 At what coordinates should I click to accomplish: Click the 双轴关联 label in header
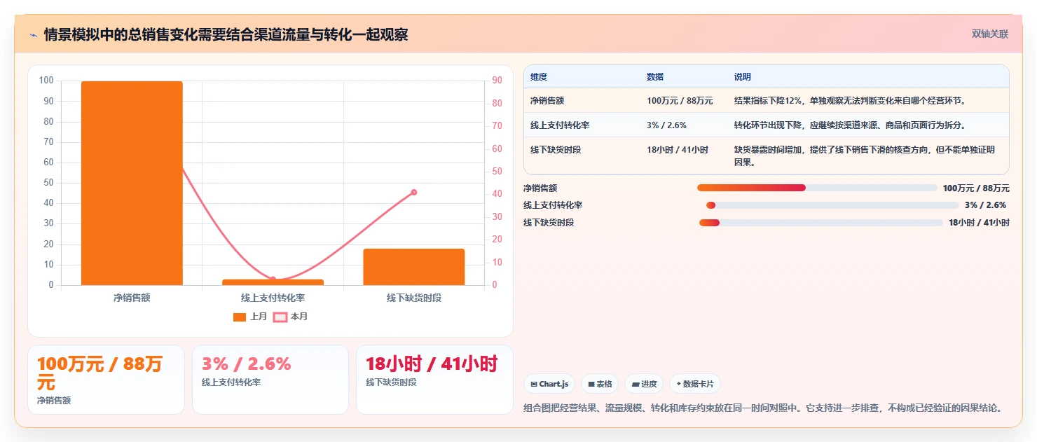tap(989, 34)
